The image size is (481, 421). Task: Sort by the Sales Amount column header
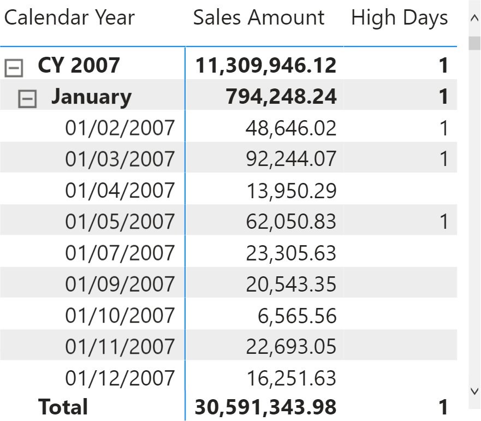259,17
